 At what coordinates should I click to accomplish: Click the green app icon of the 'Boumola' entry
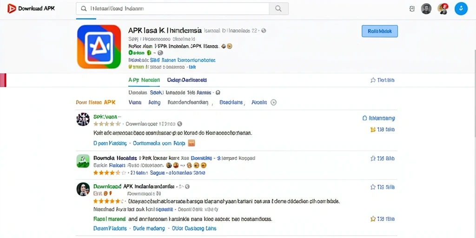83,161
